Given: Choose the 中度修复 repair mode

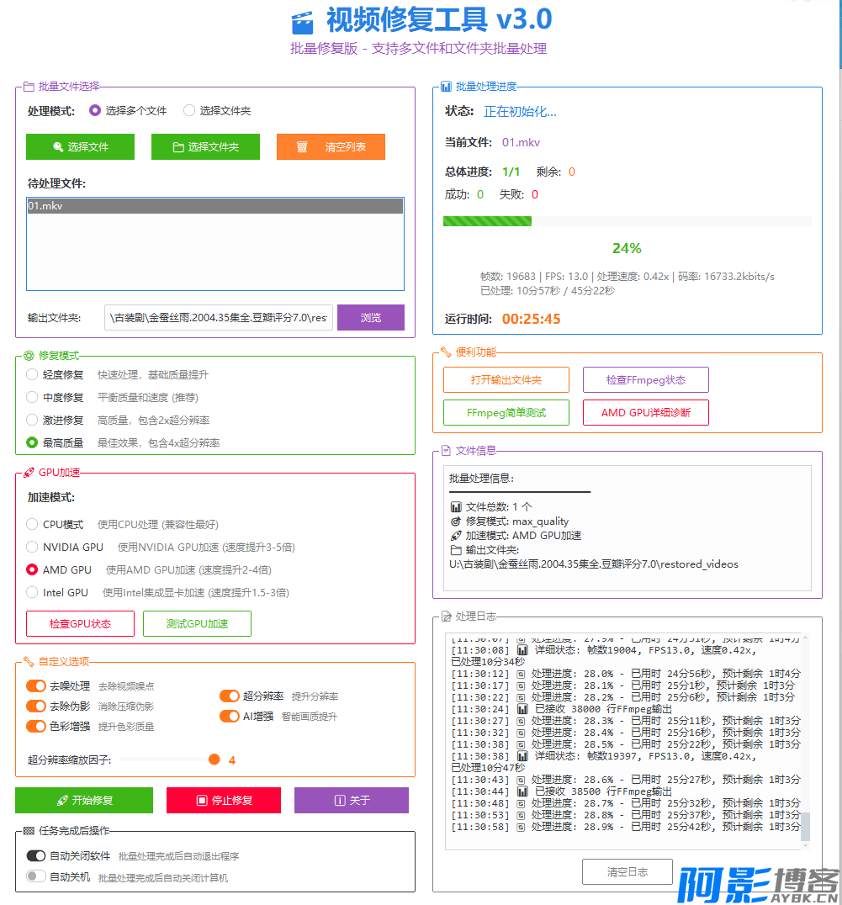Looking at the screenshot, I should (x=32, y=397).
